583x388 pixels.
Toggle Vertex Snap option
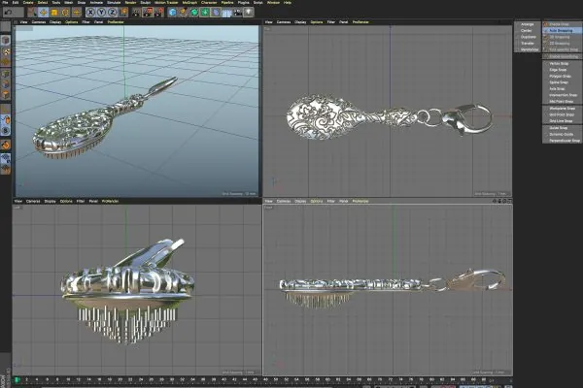562,63
